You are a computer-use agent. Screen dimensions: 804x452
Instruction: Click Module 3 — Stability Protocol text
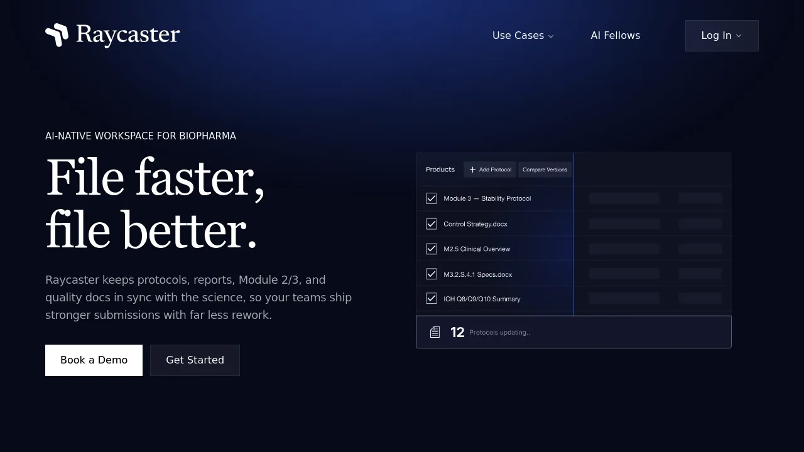[487, 199]
